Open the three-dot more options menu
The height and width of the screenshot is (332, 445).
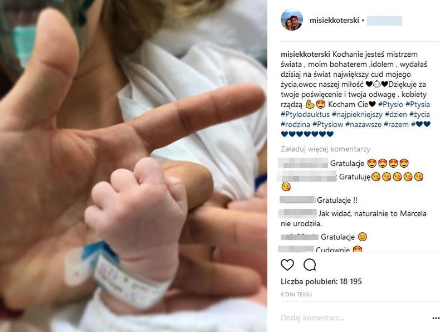436,318
